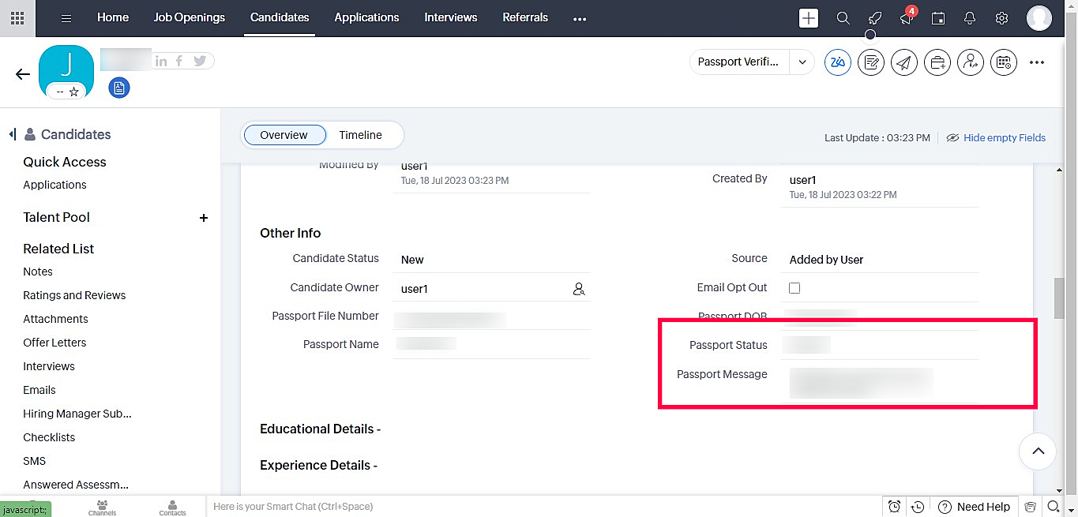
Task: Open Contacts in bottom bar
Action: point(172,507)
